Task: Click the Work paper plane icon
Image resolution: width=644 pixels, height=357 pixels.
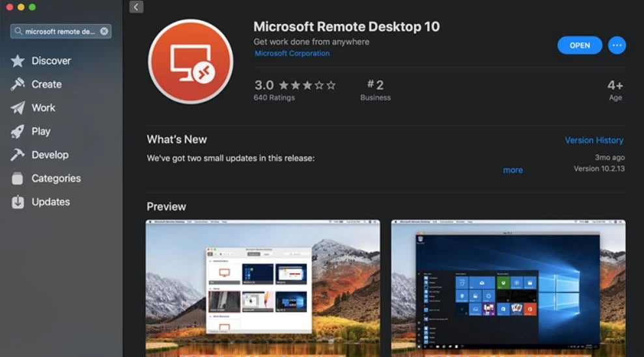Action: pyautogui.click(x=18, y=108)
